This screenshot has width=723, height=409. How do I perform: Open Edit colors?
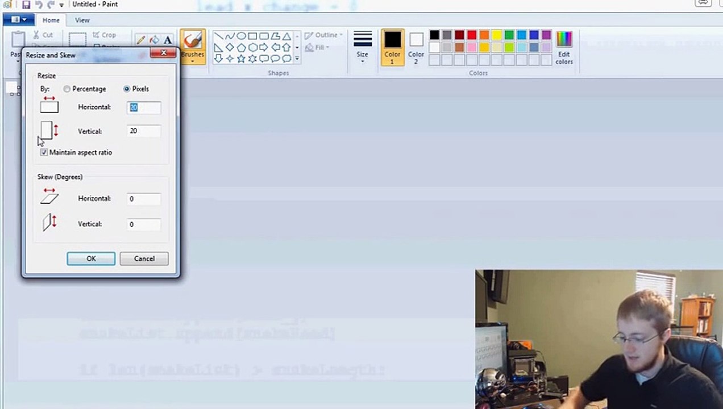(x=564, y=48)
